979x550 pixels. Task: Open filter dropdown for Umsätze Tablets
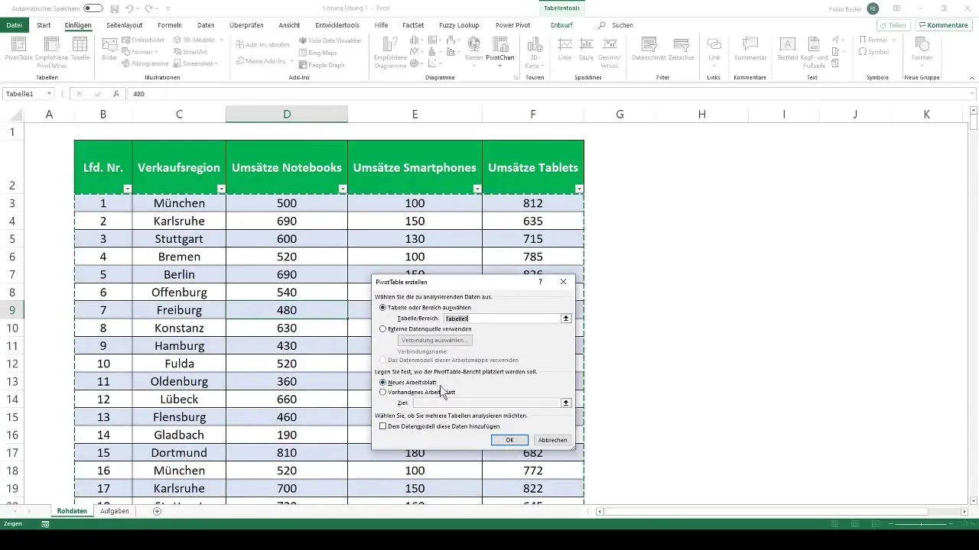579,189
